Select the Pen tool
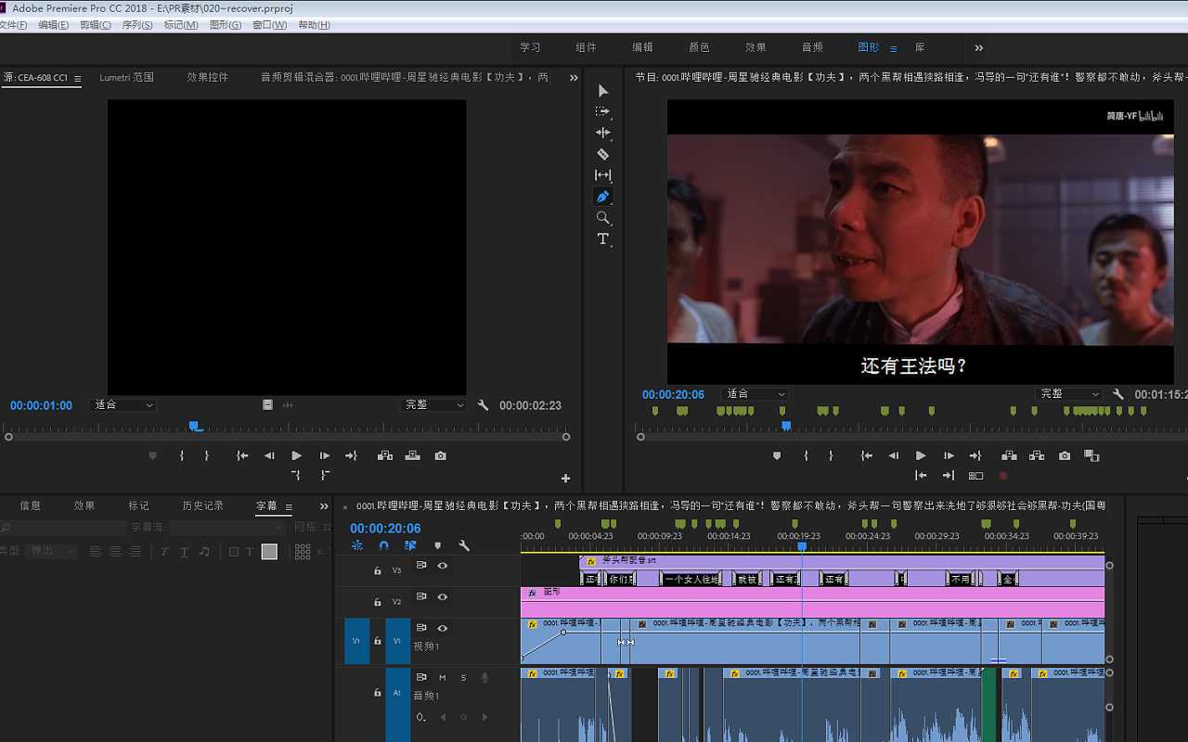Screen dimensions: 1188x742 click(x=603, y=197)
